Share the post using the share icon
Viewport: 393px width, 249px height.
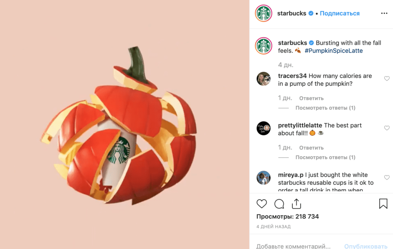[296, 204]
